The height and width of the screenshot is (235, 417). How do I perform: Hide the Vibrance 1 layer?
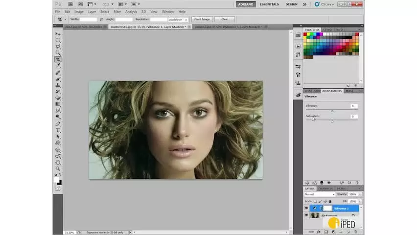(306, 208)
